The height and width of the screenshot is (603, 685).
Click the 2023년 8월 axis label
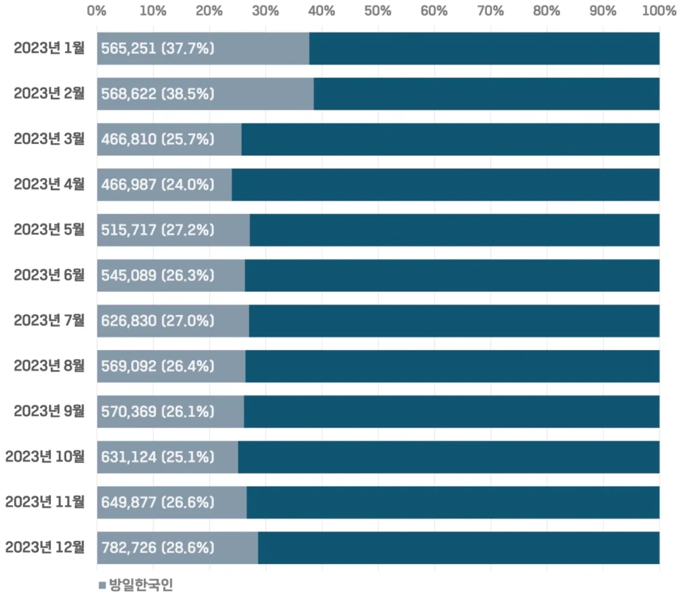click(x=50, y=366)
